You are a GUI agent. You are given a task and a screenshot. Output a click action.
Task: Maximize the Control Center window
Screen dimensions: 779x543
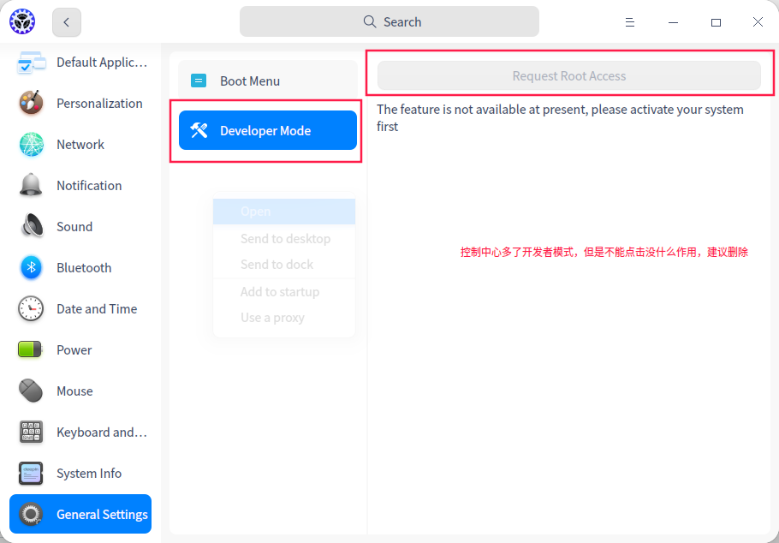716,22
